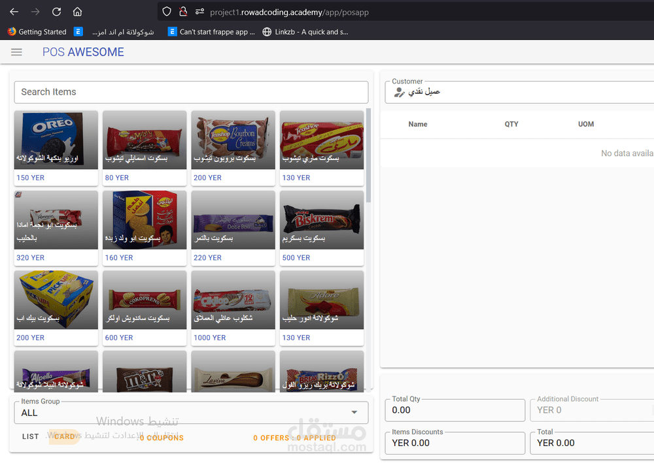
Task: Add date biscuit item 220 YER
Action: click(233, 228)
